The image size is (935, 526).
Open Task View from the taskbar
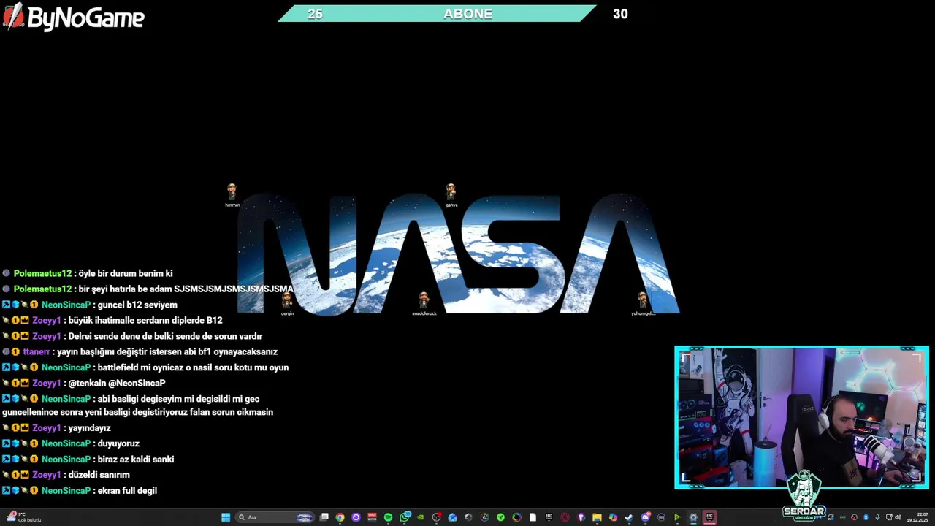(x=324, y=517)
